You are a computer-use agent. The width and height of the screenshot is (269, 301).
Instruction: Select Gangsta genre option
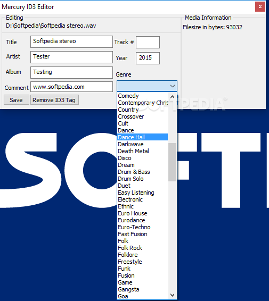(x=143, y=289)
